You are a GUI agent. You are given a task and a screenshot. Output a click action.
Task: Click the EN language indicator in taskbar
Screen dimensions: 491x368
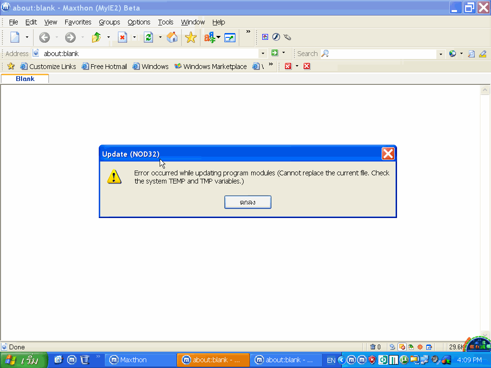pyautogui.click(x=331, y=360)
